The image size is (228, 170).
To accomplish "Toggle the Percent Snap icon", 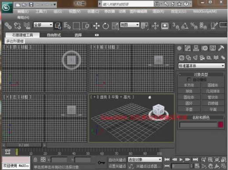I will point(194,26).
